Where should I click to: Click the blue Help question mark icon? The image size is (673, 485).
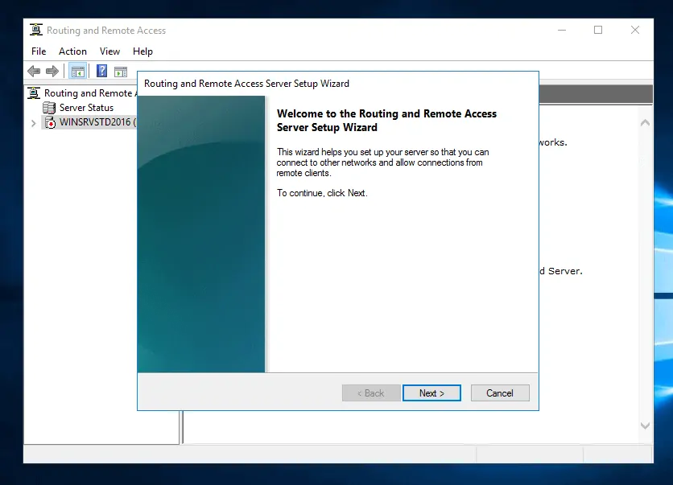(102, 72)
